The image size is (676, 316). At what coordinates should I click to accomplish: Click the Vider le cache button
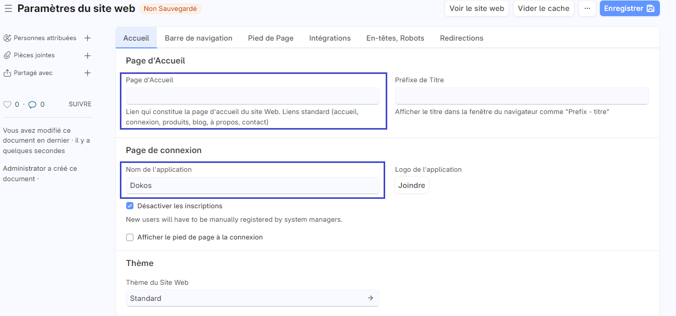coord(544,8)
